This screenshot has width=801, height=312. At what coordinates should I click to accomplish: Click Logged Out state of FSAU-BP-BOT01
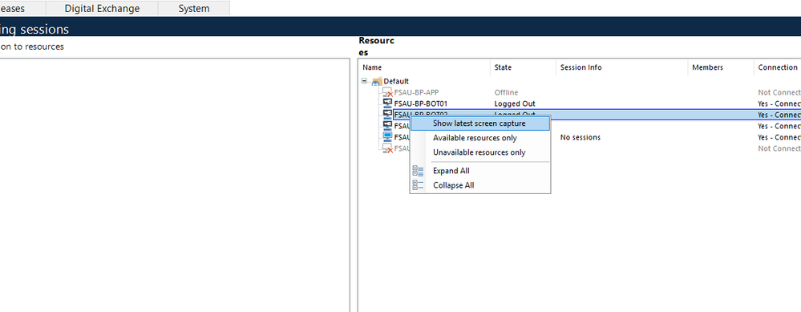tap(515, 104)
